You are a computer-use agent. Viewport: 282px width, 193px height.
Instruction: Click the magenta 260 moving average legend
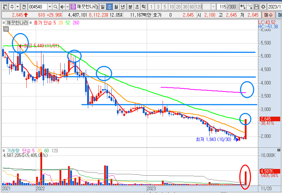coord(76,23)
